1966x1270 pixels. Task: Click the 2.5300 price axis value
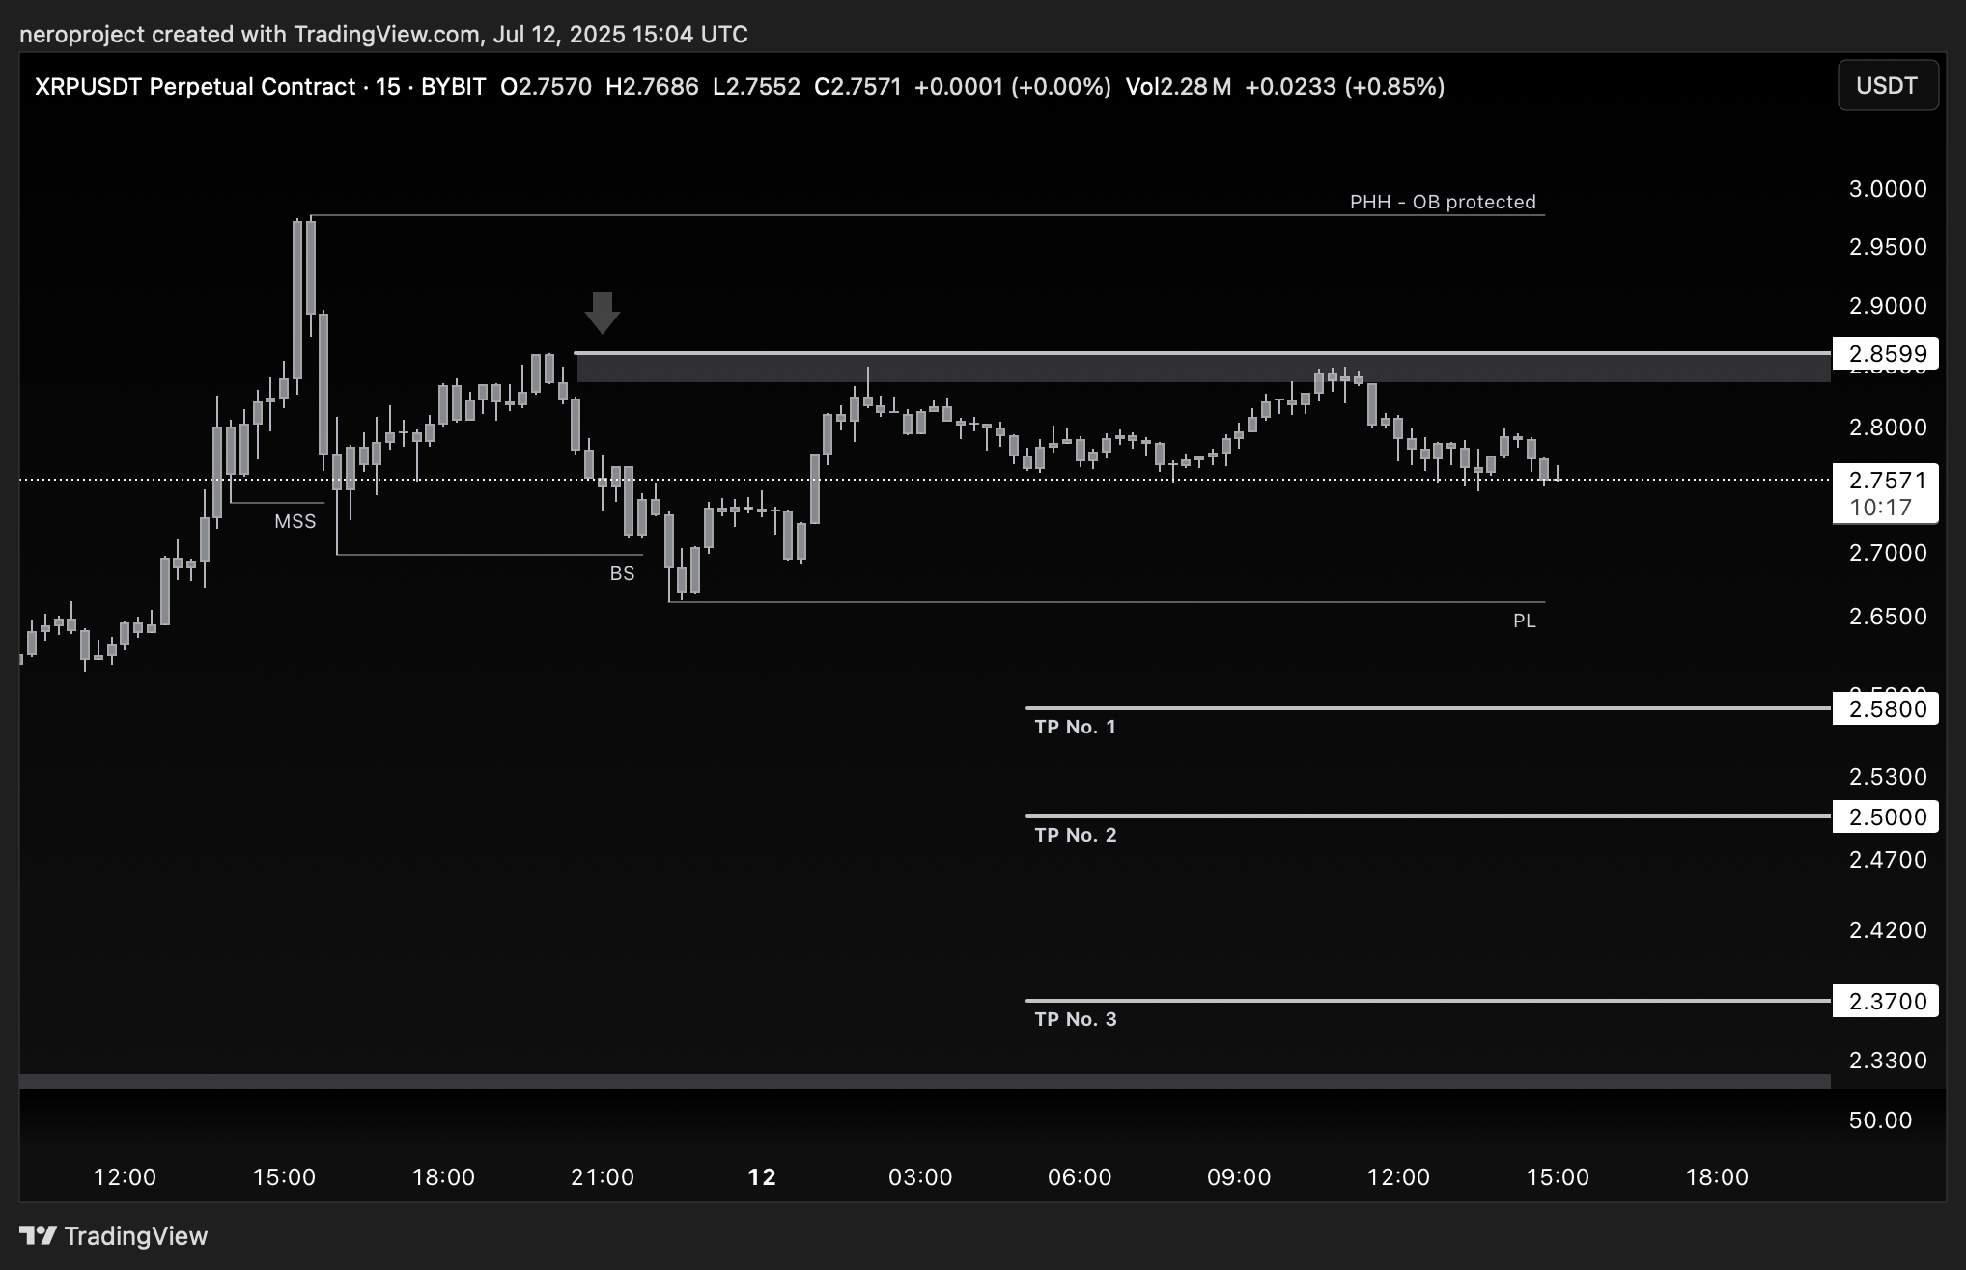(1888, 777)
